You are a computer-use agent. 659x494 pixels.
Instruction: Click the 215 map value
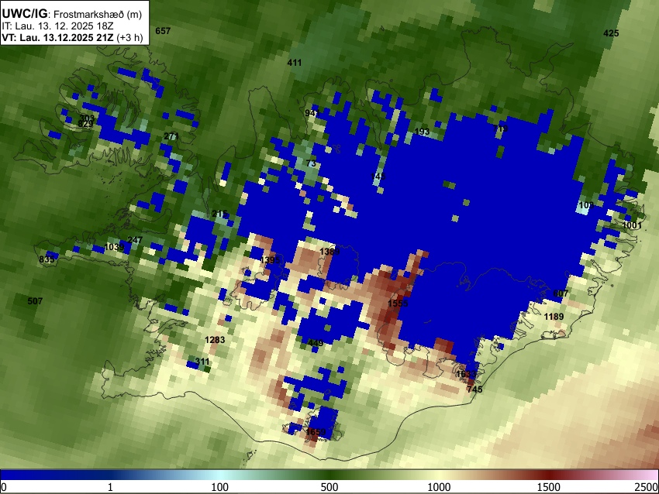(220, 214)
